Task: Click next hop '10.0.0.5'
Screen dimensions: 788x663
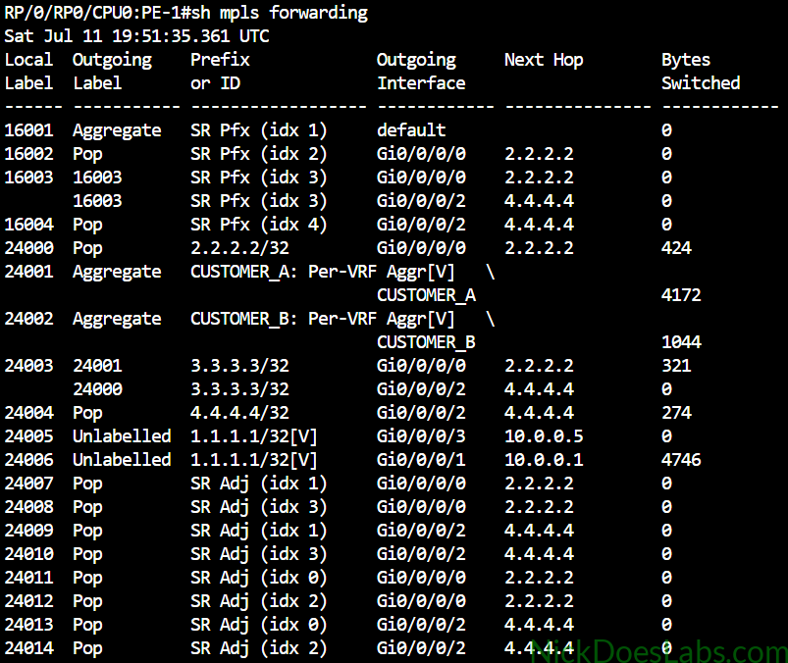Action: [544, 436]
